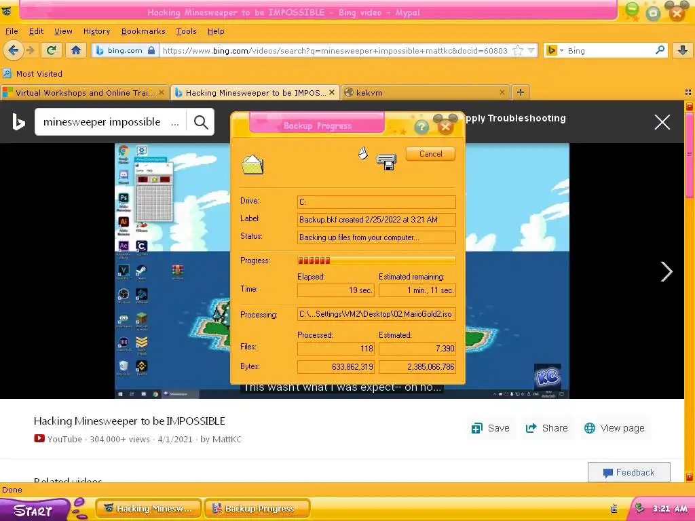Open the Edit menu
The height and width of the screenshot is (521, 695).
pyautogui.click(x=36, y=31)
